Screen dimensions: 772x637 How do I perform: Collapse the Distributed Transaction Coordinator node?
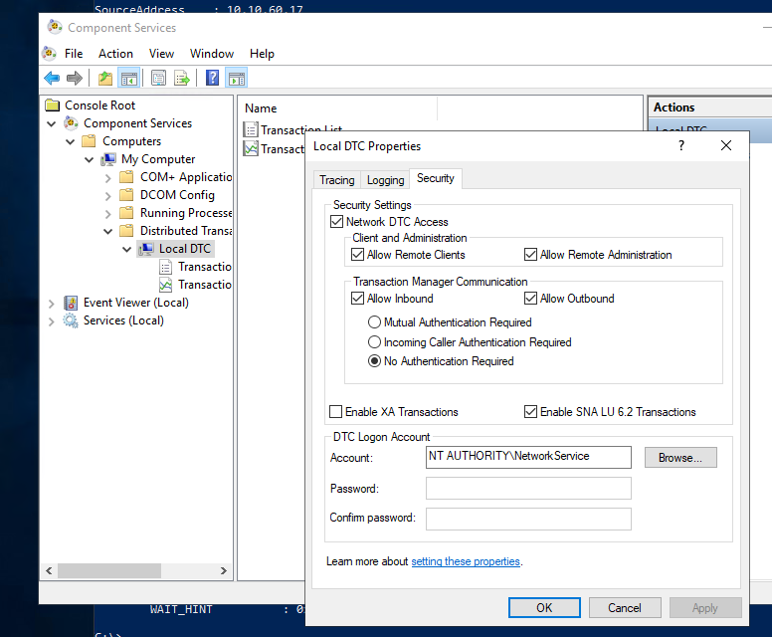tap(107, 232)
